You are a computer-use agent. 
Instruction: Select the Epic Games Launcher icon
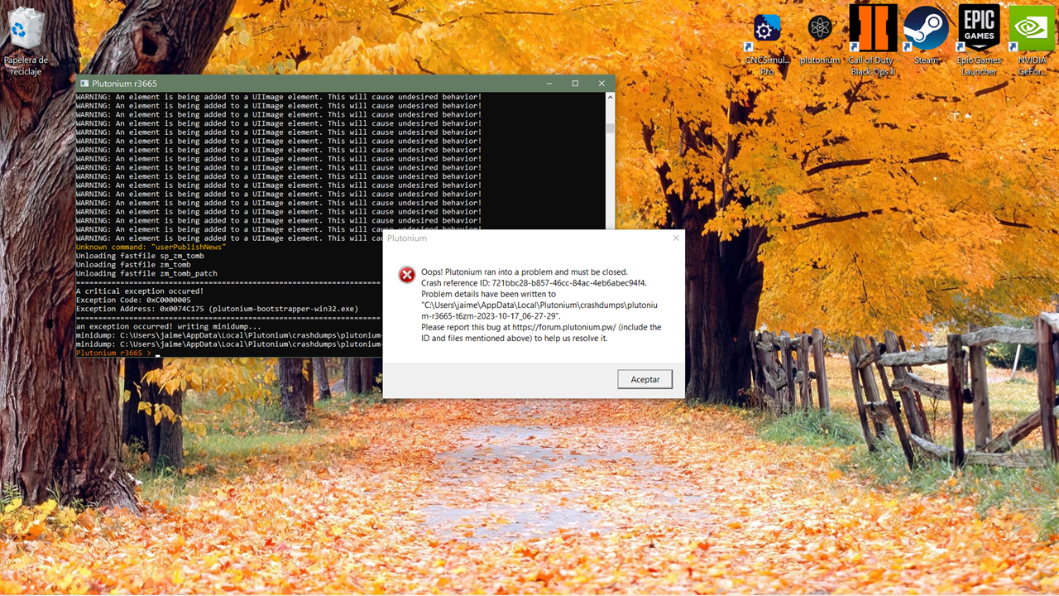[979, 31]
